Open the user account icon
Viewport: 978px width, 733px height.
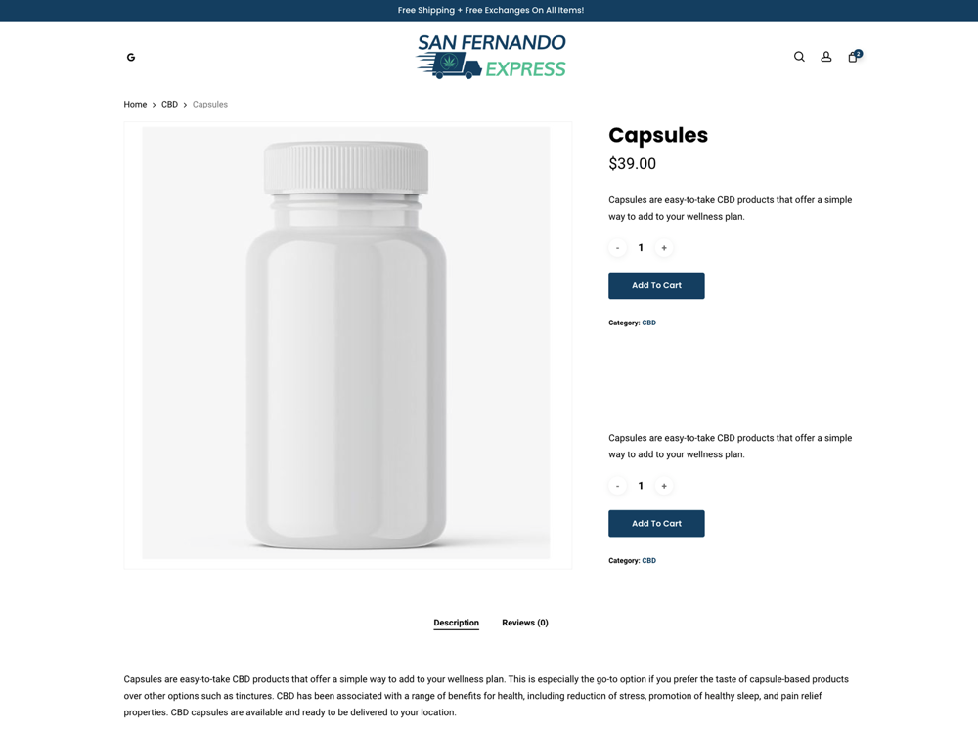[x=825, y=57]
